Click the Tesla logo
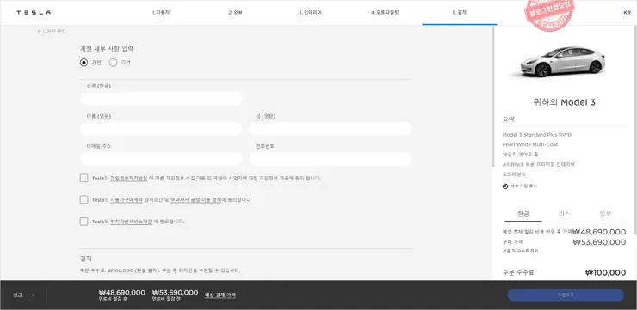The image size is (637, 310). [x=34, y=13]
